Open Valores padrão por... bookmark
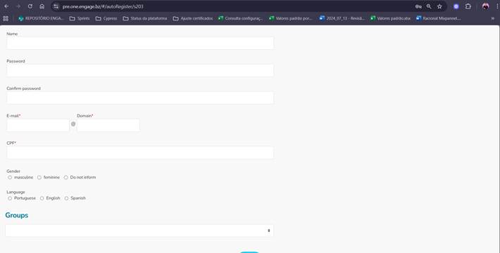 291,18
